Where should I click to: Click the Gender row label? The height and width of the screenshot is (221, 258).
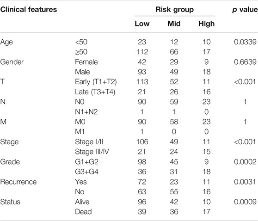pos(12,62)
